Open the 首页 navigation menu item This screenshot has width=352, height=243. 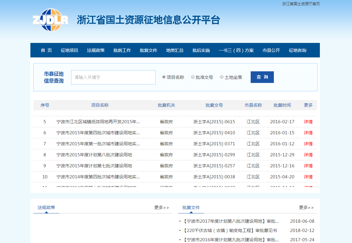point(46,50)
